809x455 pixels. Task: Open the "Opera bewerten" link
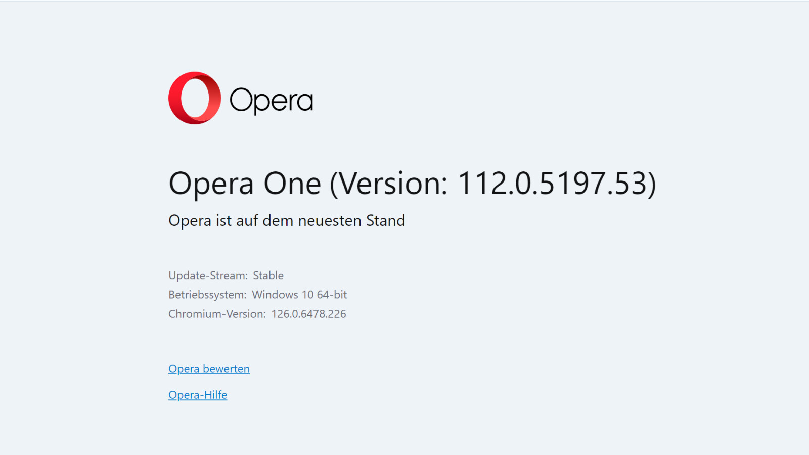(209, 369)
